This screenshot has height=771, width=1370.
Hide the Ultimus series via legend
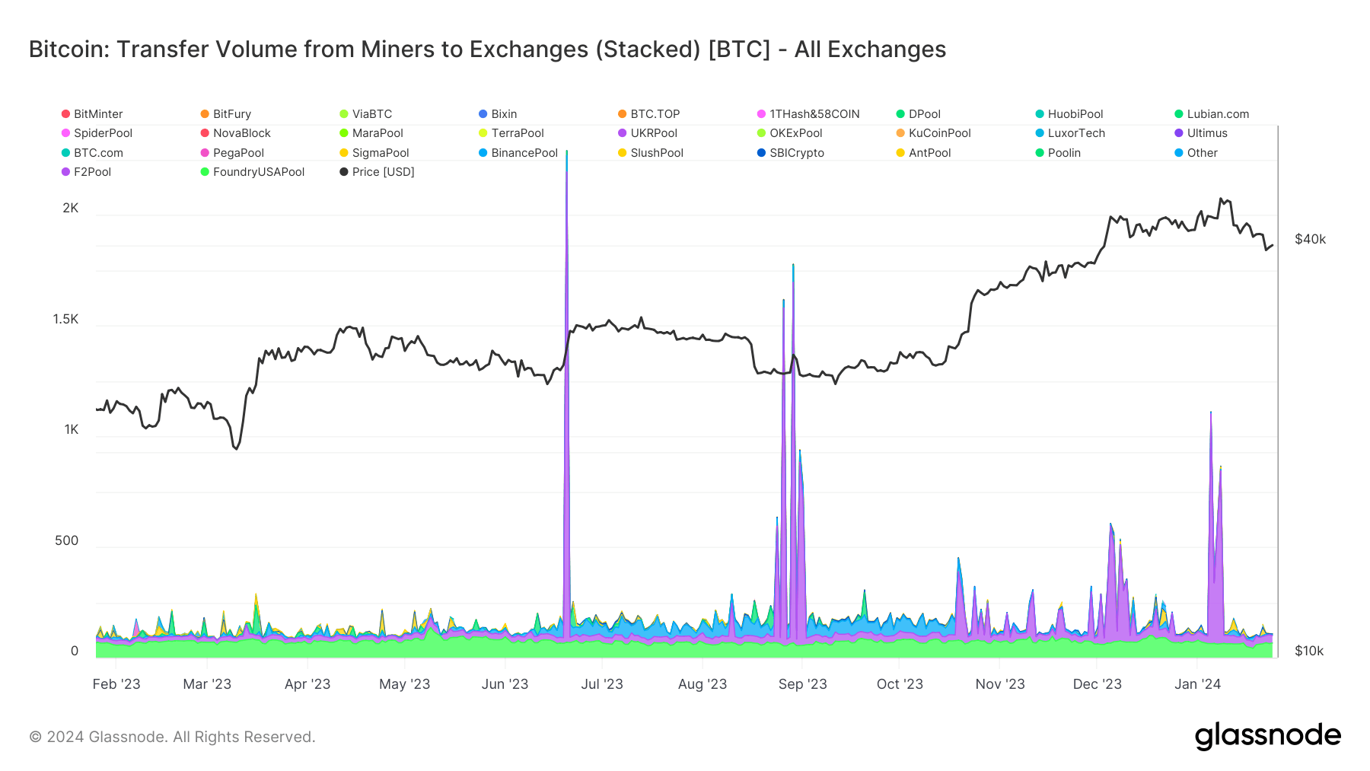1201,133
